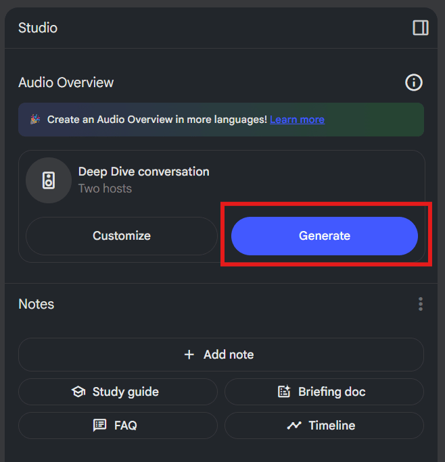Open the Audio Overview info icon
The width and height of the screenshot is (445, 462).
pos(414,82)
